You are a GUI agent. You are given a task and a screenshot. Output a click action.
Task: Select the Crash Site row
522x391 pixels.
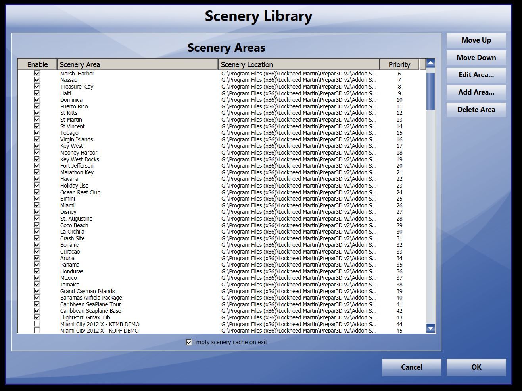[222, 238]
